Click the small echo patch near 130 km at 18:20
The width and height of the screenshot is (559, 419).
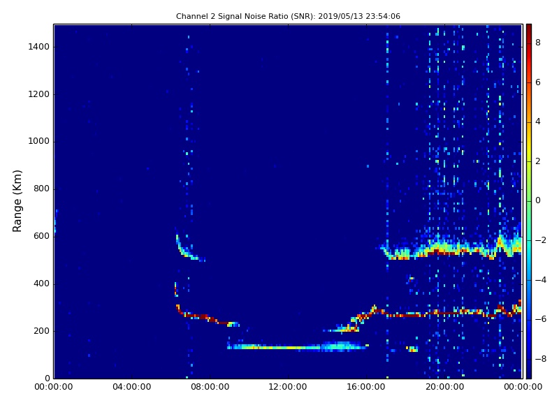[412, 349]
